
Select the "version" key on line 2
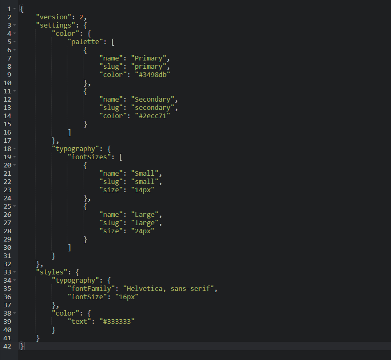click(52, 17)
